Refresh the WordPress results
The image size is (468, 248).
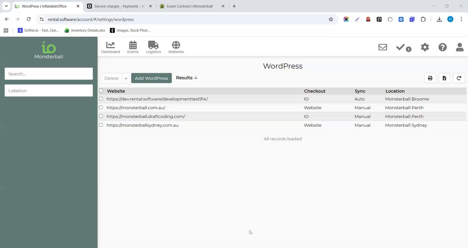click(459, 78)
